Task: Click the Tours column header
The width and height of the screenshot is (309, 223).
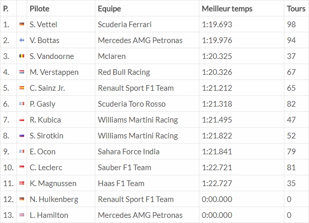Action: 296,9
